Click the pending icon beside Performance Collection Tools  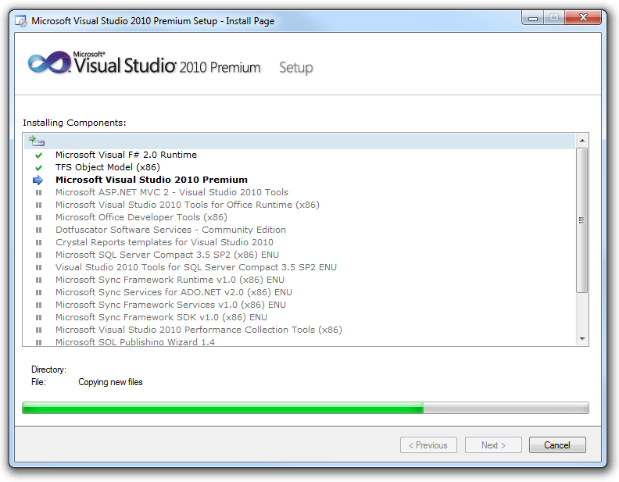pos(39,330)
